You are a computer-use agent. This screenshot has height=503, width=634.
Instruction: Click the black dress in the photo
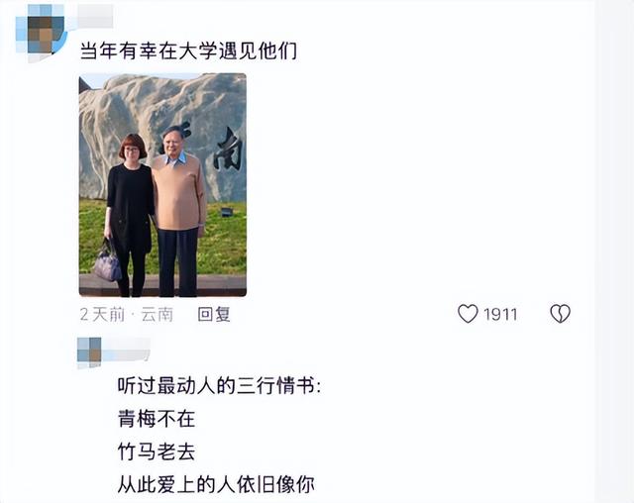point(130,208)
